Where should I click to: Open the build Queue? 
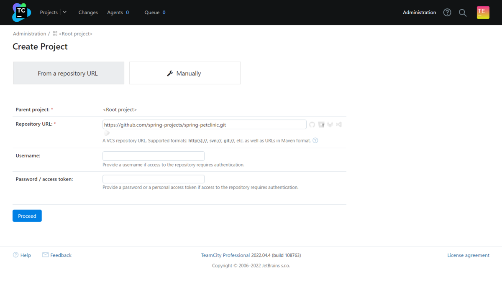click(152, 13)
